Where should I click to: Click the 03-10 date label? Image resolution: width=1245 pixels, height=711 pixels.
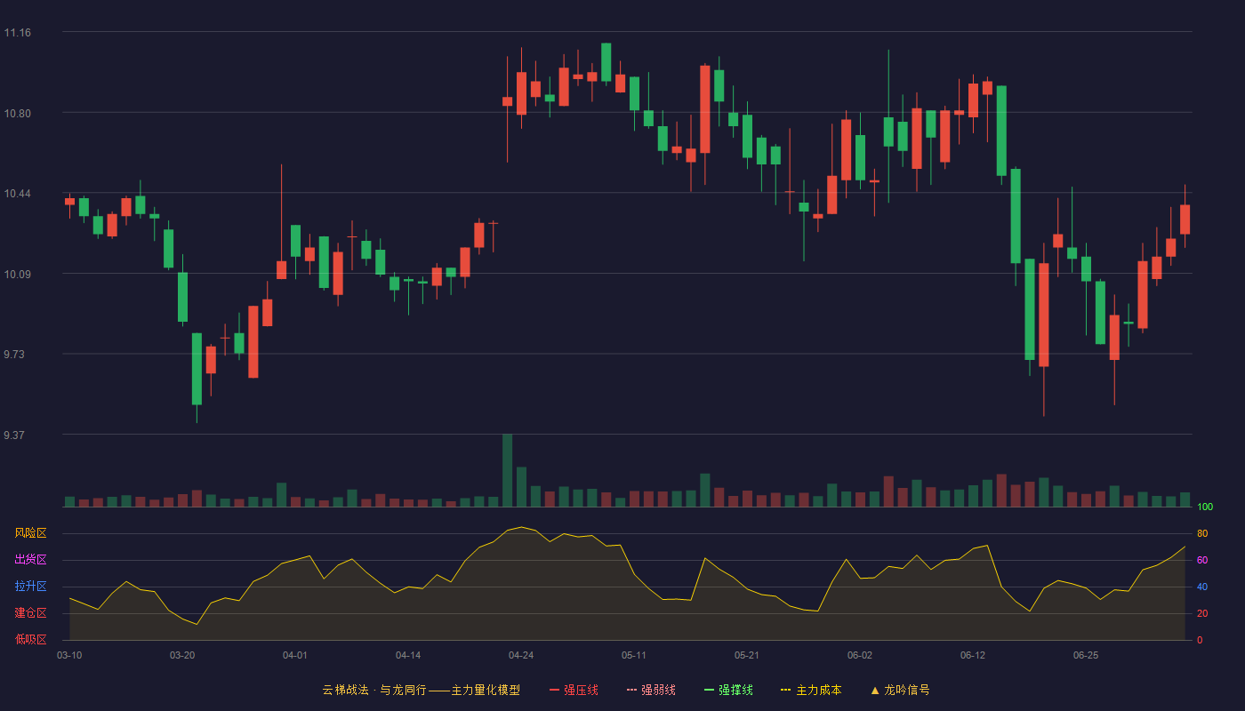69,655
